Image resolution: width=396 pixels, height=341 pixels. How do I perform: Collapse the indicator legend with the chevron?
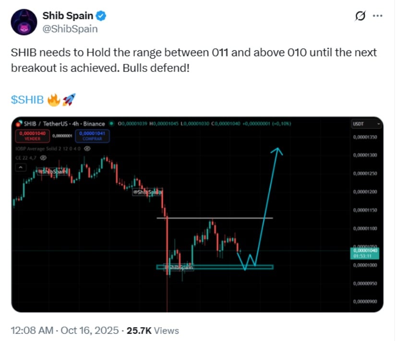pyautogui.click(x=21, y=167)
